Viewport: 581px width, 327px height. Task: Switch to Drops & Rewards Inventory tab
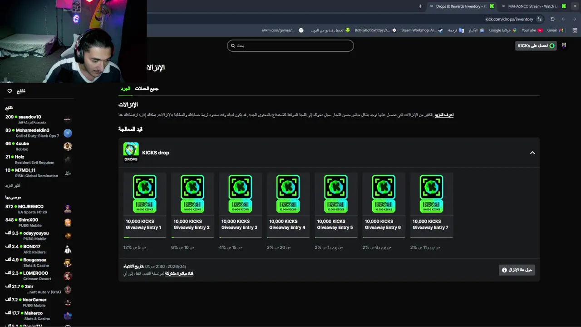click(462, 6)
